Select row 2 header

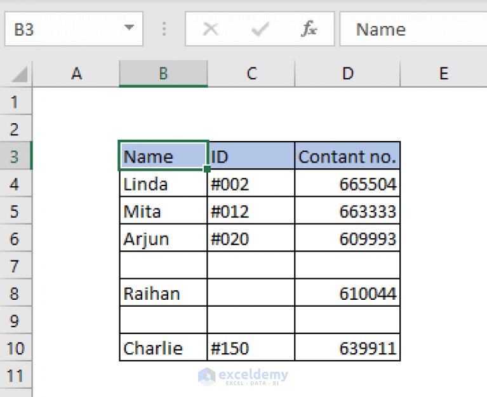(x=15, y=128)
